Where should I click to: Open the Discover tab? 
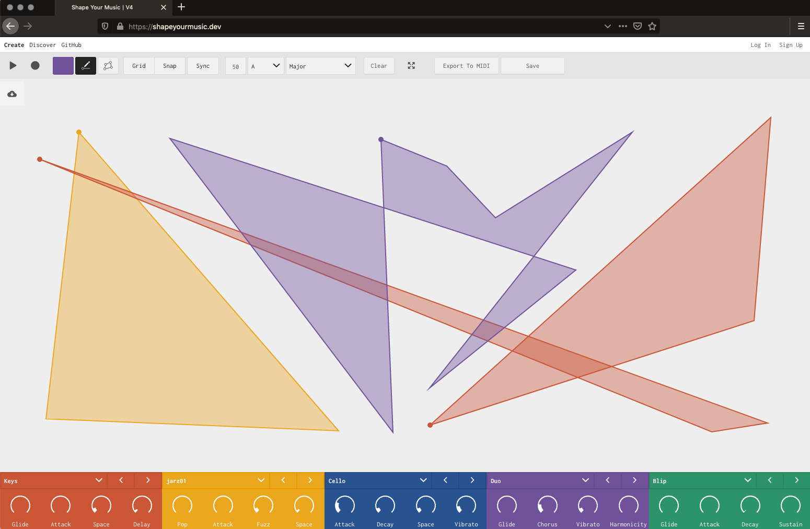(x=42, y=45)
